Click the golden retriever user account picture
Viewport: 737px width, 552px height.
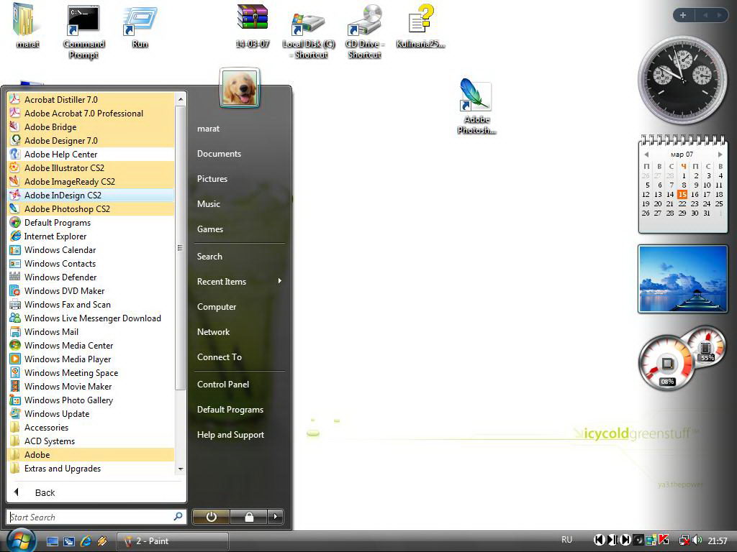(x=240, y=88)
